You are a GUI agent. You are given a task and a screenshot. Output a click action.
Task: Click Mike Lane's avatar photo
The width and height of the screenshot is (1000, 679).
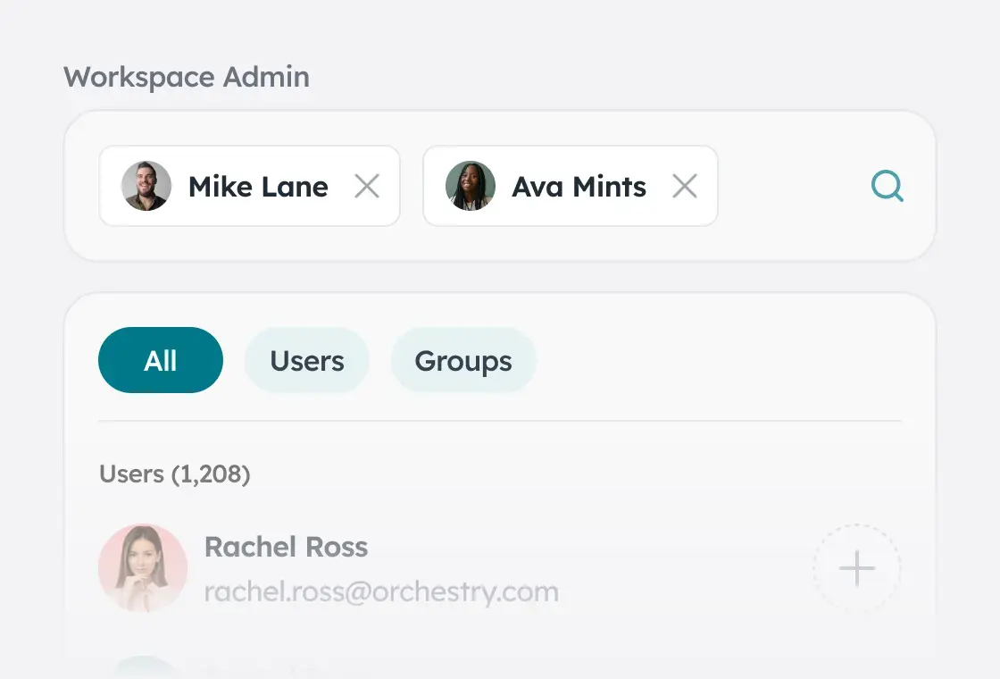pos(146,186)
